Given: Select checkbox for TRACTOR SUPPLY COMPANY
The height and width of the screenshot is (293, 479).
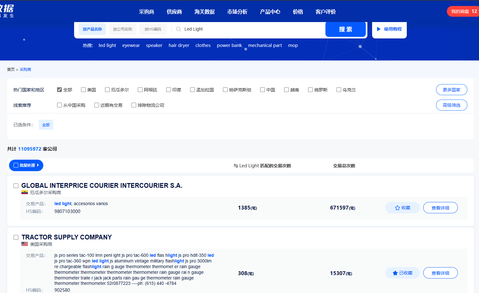Looking at the screenshot, I should point(16,238).
